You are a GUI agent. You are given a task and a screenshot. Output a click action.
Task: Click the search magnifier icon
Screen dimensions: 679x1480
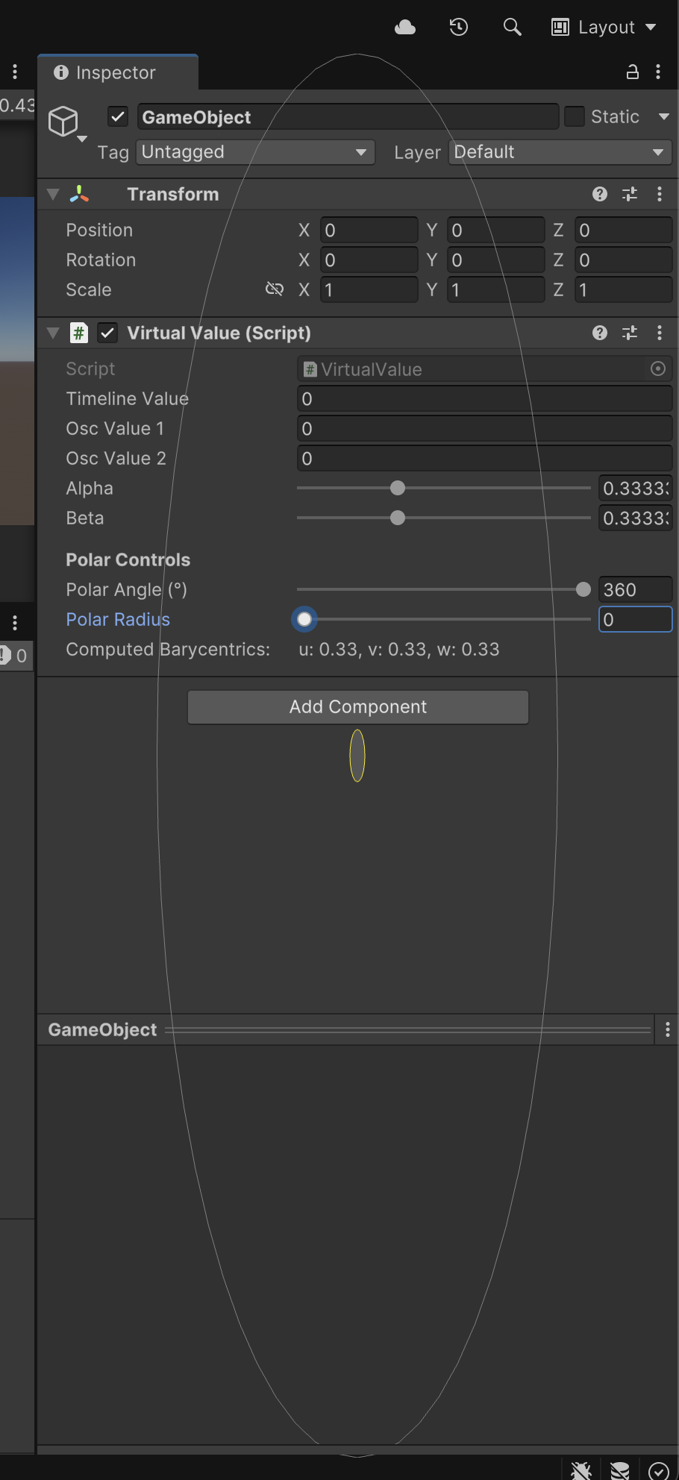(x=512, y=28)
